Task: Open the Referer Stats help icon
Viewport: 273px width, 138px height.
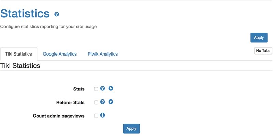Action: click(x=103, y=102)
